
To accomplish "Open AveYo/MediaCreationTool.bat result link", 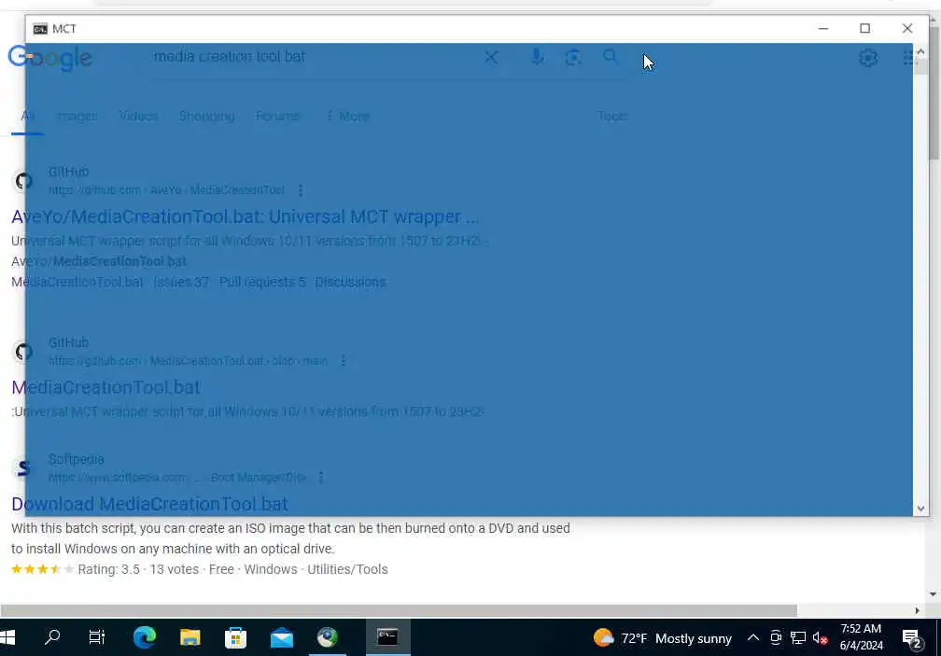I will (245, 216).
